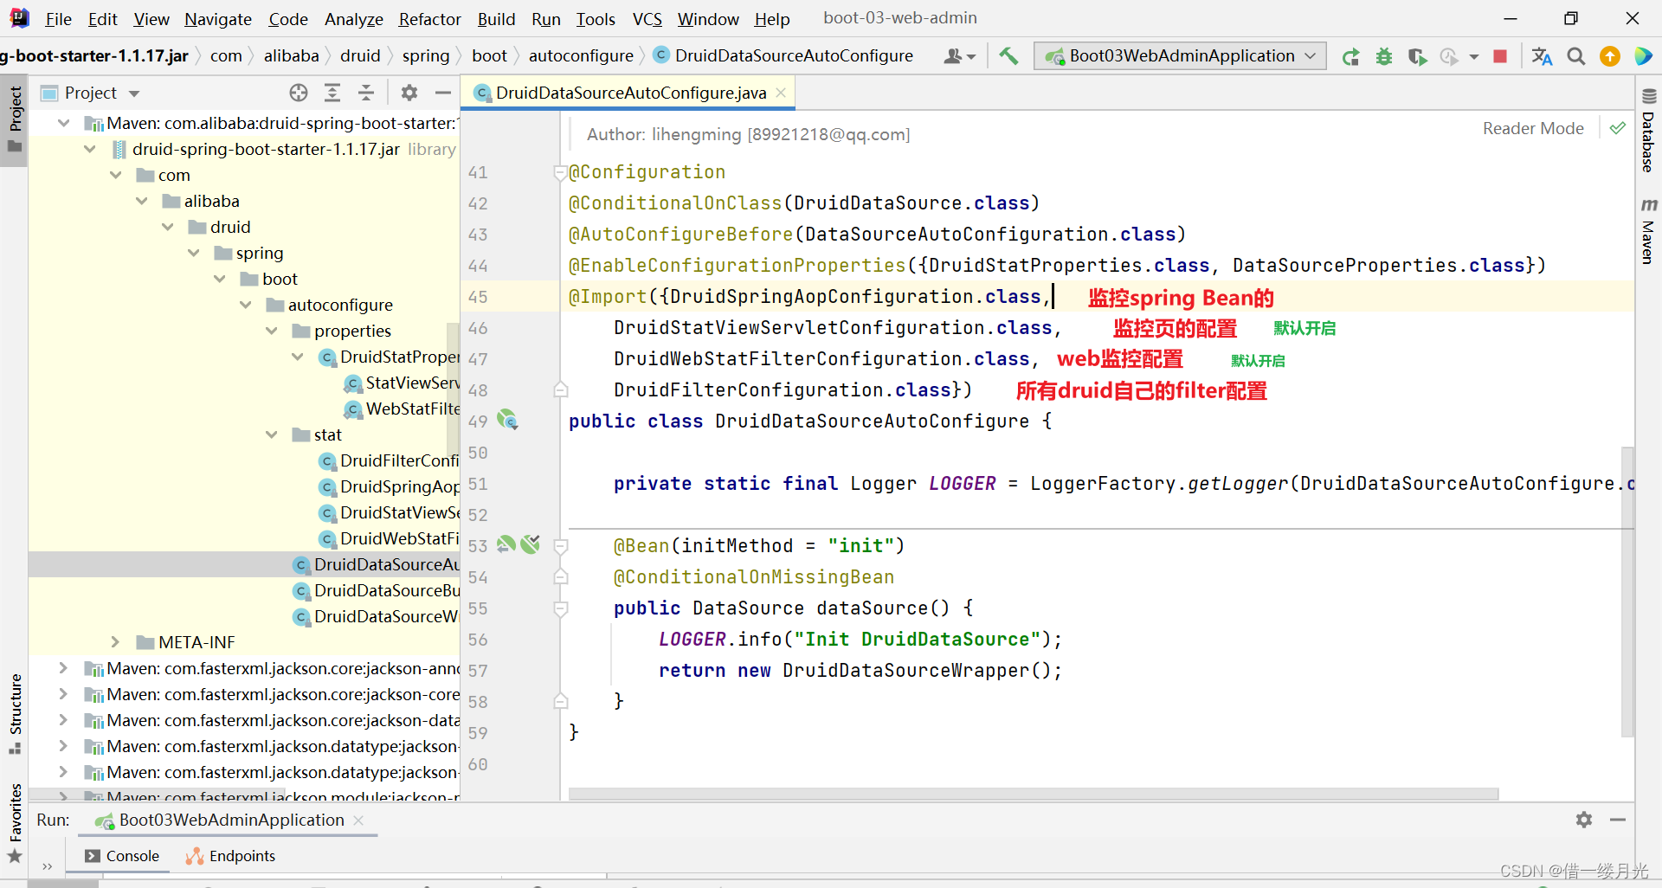The width and height of the screenshot is (1662, 888).
Task: Switch to the Console tab
Action: 122,856
